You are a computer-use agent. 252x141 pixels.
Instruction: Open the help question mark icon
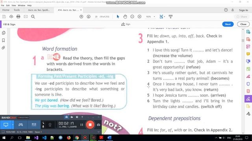pyautogui.click(x=226, y=10)
